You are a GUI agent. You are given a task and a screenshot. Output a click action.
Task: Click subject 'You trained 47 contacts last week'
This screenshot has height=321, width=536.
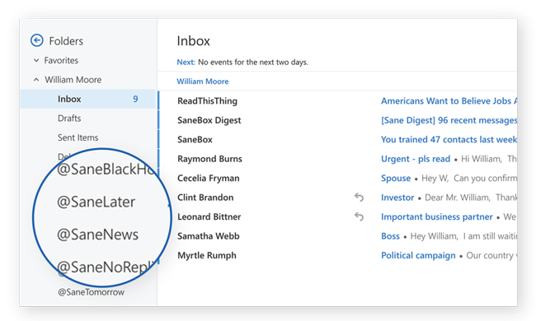[x=449, y=140]
